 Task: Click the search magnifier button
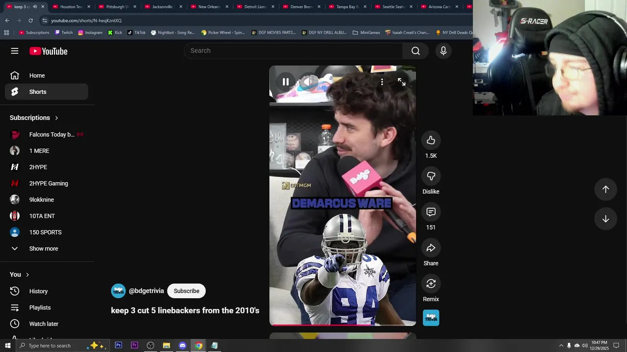(415, 51)
